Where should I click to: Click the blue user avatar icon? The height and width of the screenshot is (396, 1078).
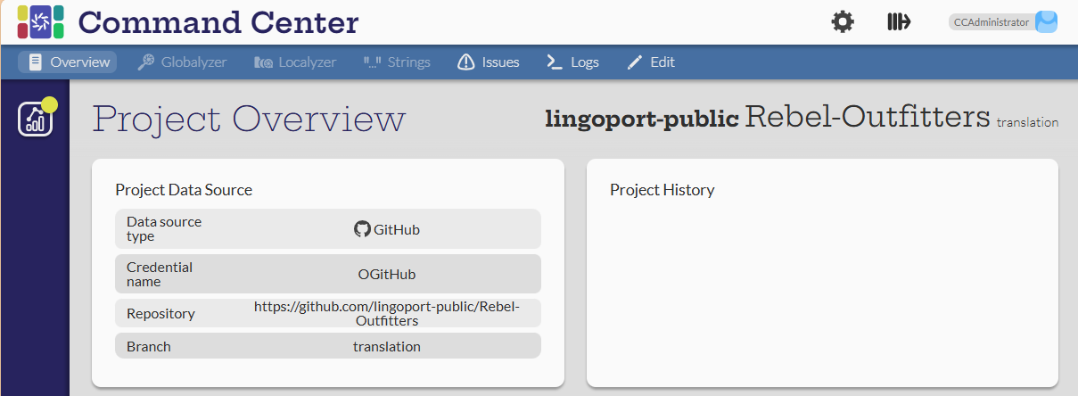tap(1046, 22)
